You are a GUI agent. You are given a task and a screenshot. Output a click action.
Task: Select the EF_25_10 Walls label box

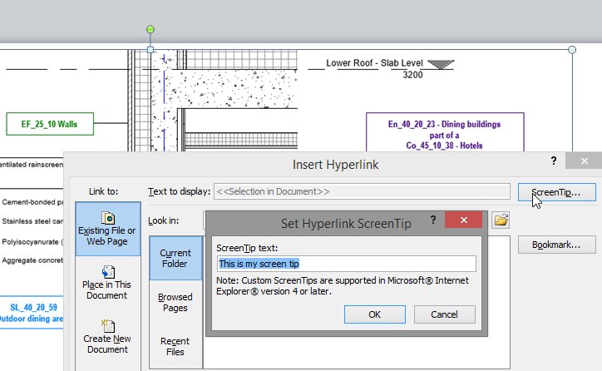pos(50,124)
